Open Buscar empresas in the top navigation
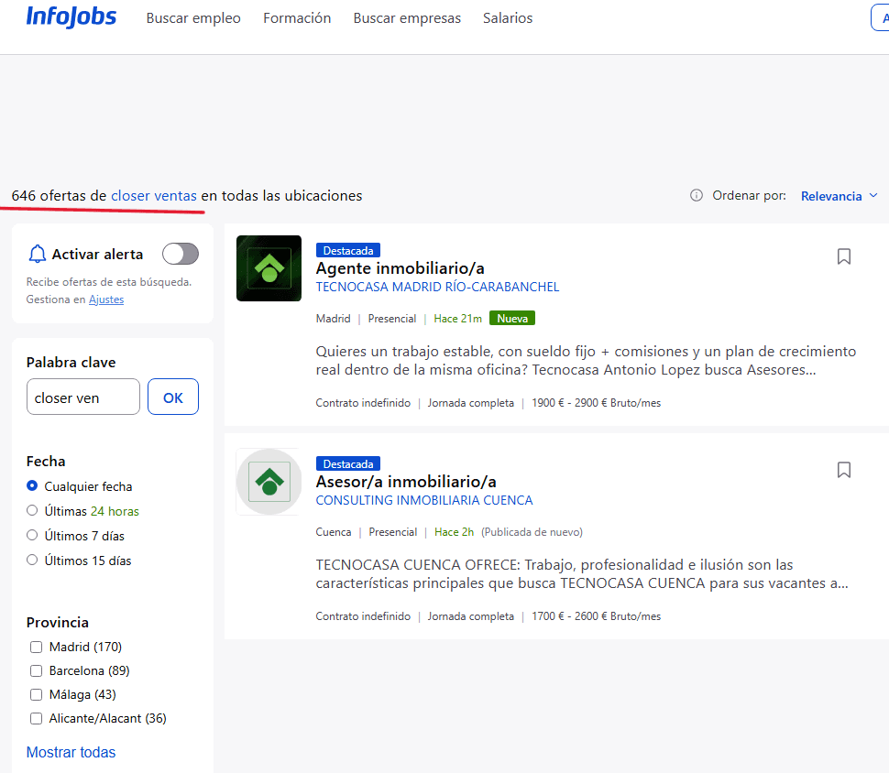 pos(407,18)
